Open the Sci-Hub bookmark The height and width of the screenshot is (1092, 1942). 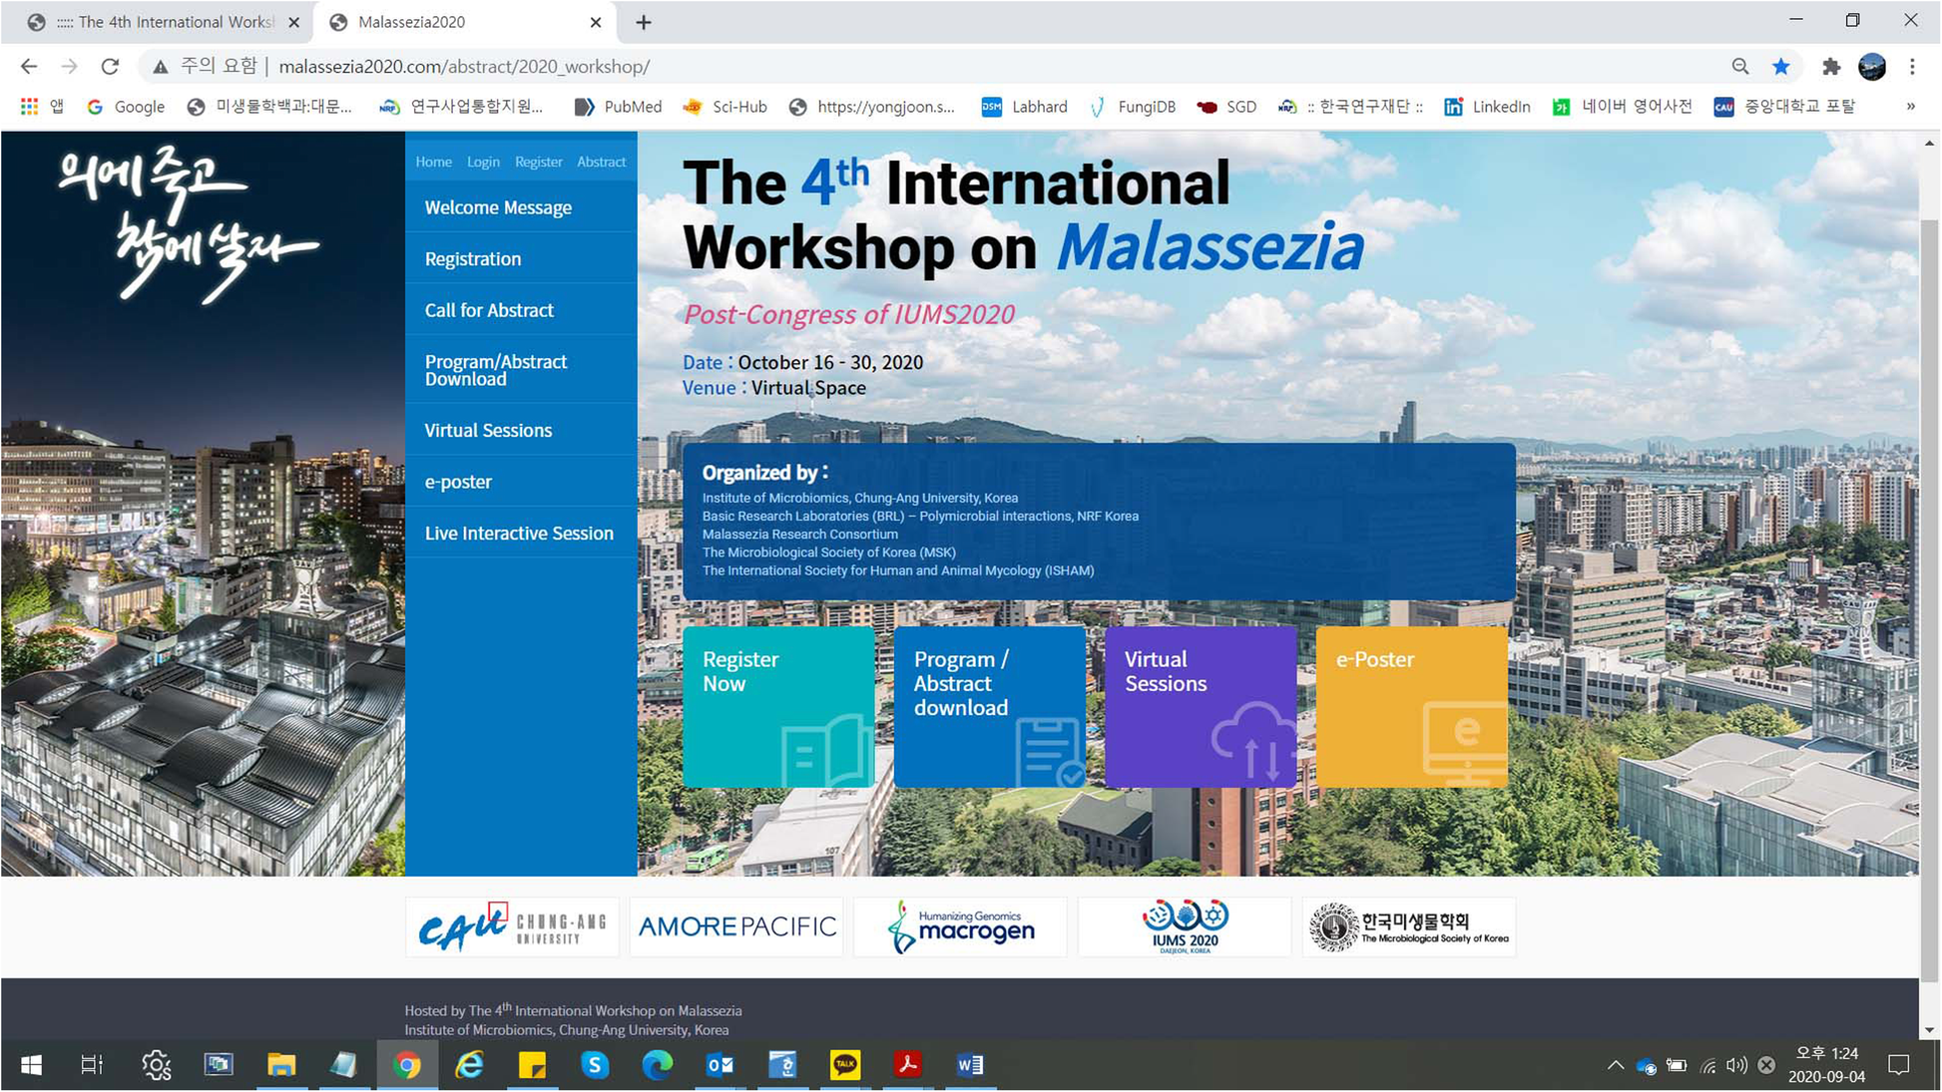725,107
